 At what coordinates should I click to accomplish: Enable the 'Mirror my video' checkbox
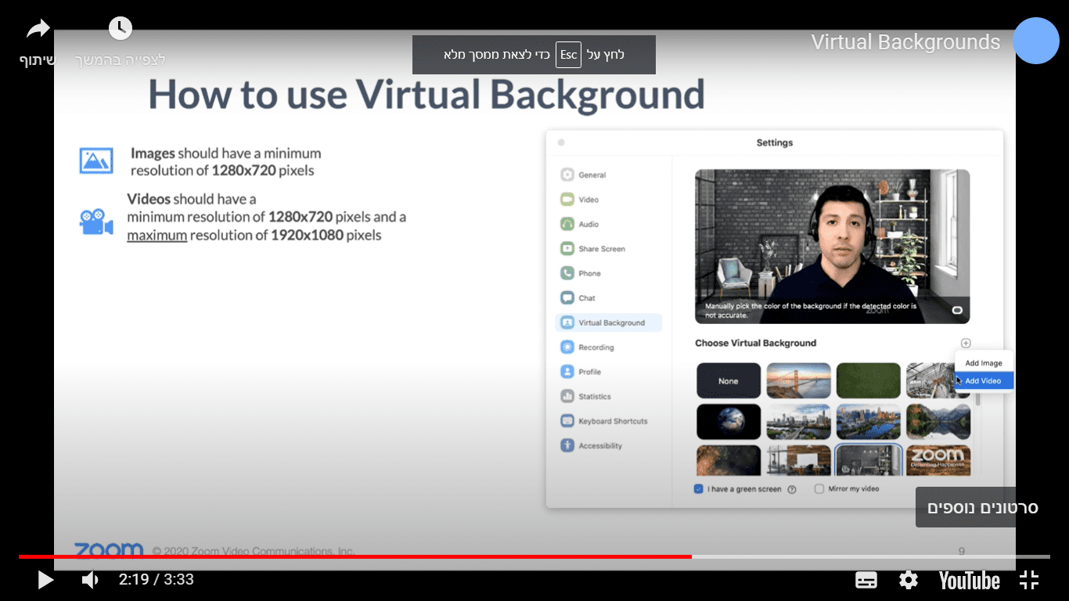click(x=819, y=489)
